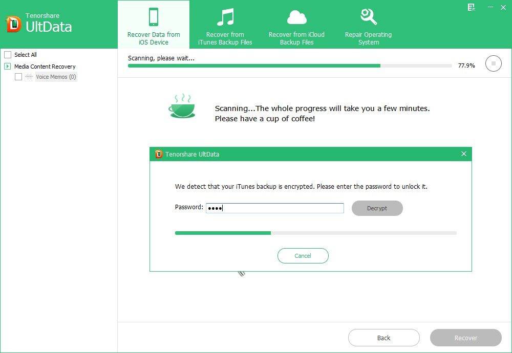The width and height of the screenshot is (512, 353).
Task: Click the music note iTunes backup icon
Action: tap(225, 17)
